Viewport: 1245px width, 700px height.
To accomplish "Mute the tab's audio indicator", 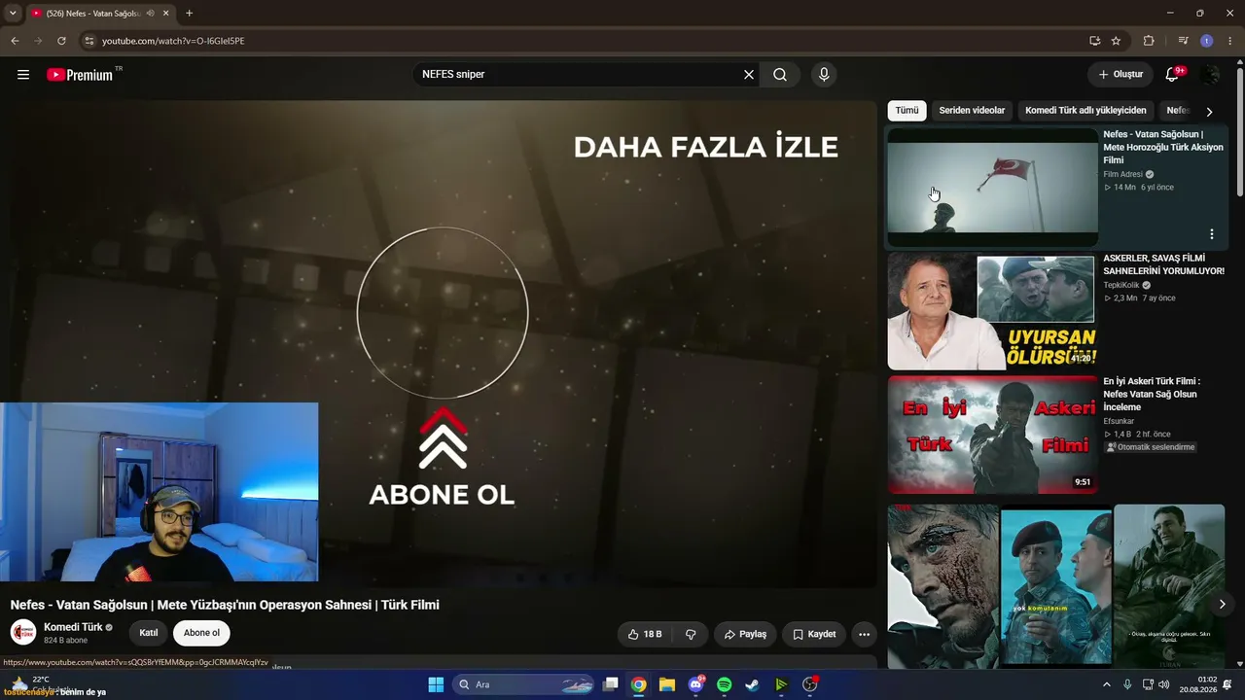I will pyautogui.click(x=150, y=14).
